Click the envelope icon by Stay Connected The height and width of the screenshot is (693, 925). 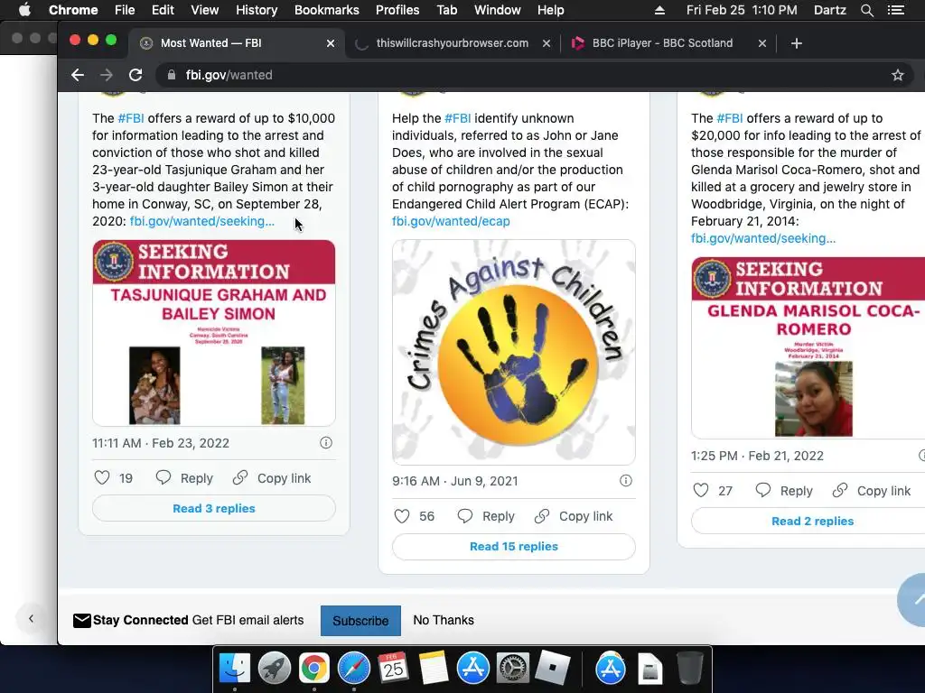82,620
